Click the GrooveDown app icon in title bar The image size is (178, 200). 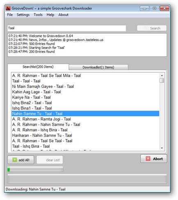coord(8,8)
